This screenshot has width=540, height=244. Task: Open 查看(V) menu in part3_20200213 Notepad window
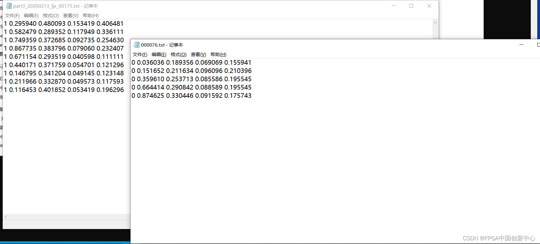[x=71, y=16]
